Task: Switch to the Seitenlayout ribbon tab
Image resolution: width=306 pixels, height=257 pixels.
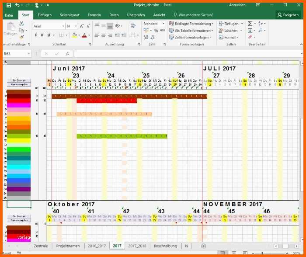Action: click(x=70, y=15)
